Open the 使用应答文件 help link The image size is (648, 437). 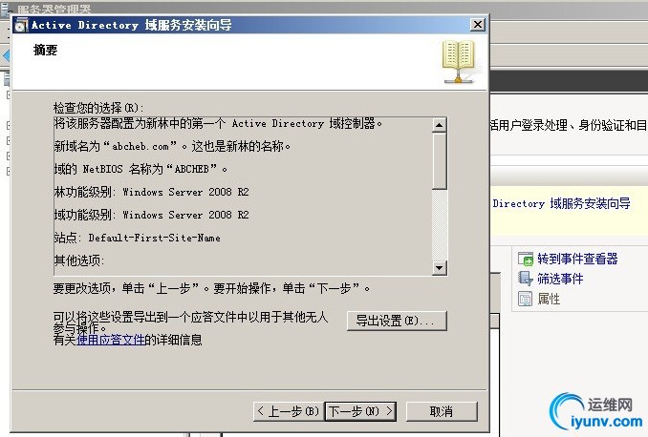pos(111,340)
